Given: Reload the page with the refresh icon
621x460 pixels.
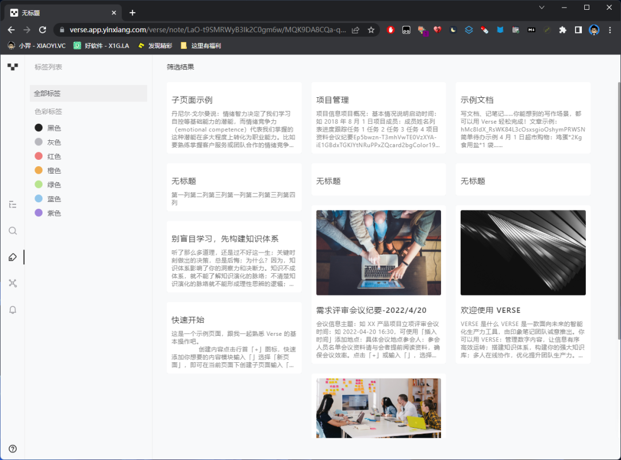Looking at the screenshot, I should [x=43, y=29].
